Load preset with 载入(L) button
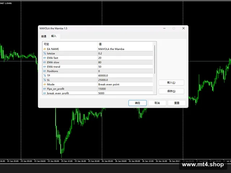 tap(171, 83)
